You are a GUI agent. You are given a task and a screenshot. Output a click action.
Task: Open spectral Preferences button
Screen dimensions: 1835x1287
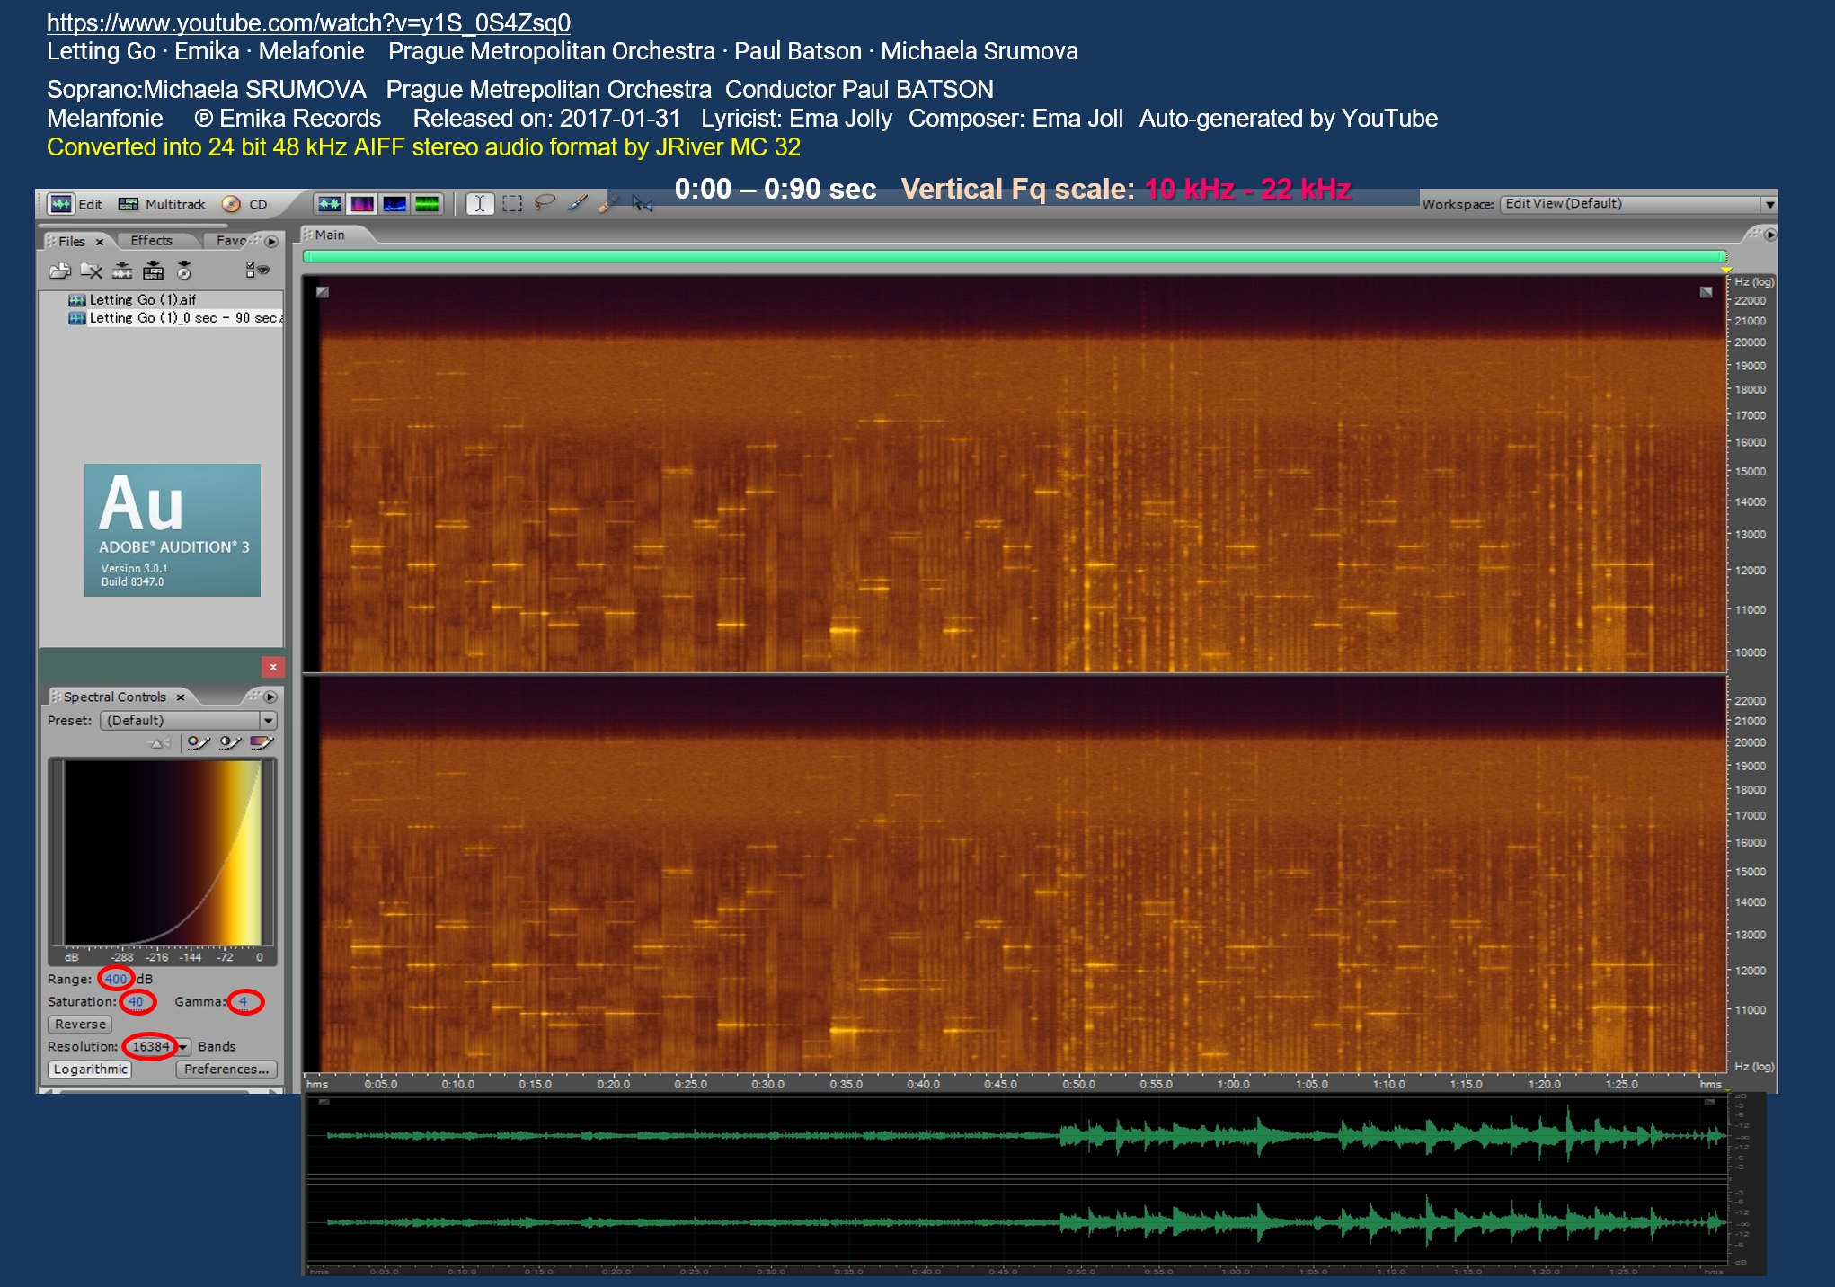226,1070
